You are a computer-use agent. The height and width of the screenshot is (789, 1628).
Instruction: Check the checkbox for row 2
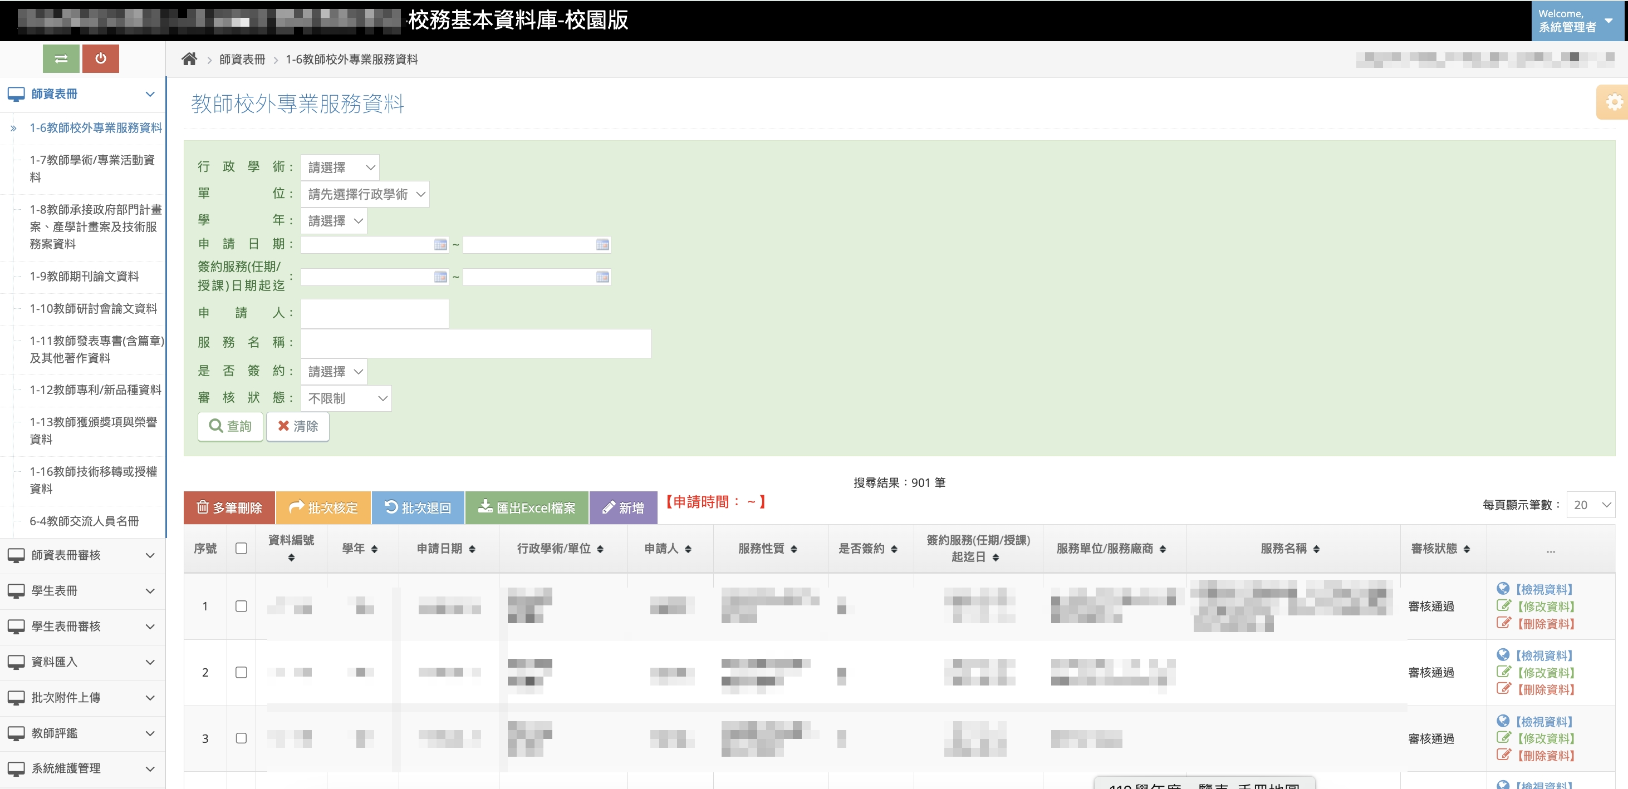pos(241,673)
